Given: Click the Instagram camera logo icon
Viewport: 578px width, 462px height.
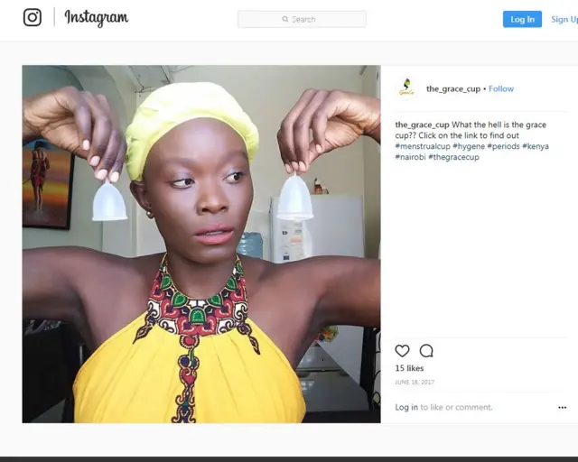Looking at the screenshot, I should click(x=33, y=17).
